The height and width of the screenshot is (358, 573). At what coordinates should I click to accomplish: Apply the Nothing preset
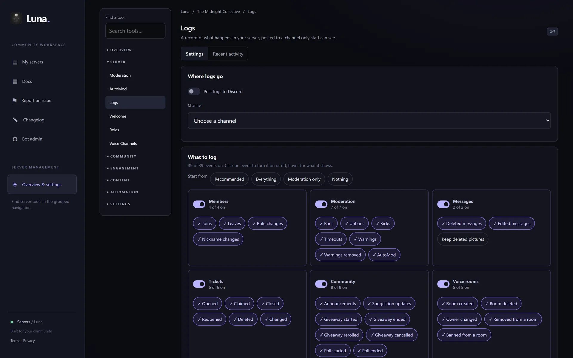coord(340,179)
